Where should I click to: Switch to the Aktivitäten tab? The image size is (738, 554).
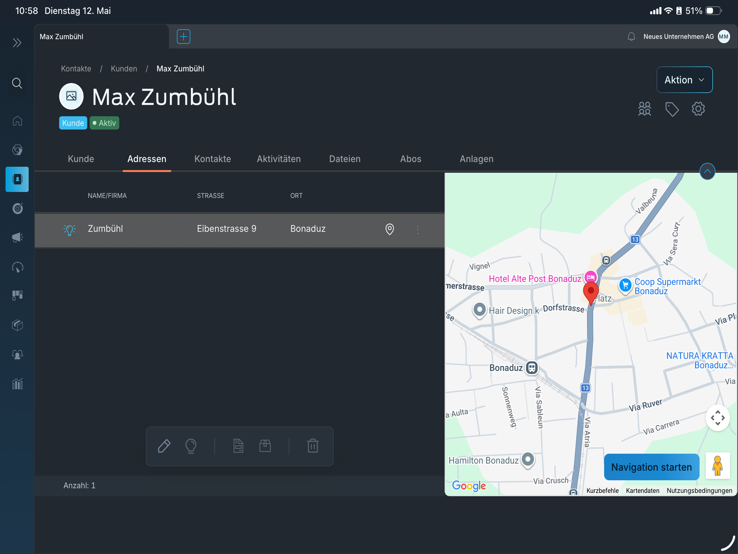tap(279, 159)
